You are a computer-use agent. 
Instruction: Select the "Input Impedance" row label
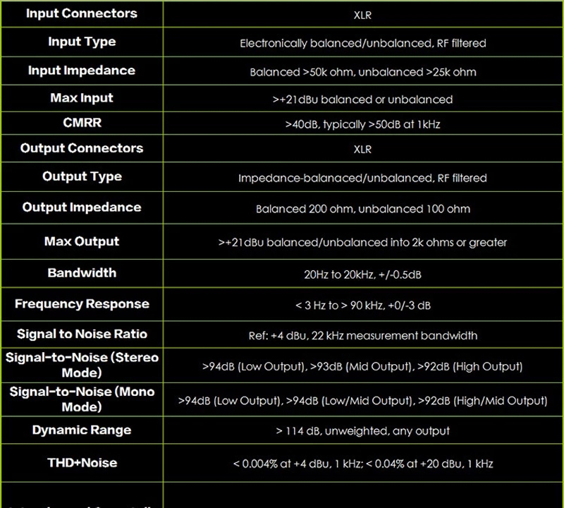[82, 71]
